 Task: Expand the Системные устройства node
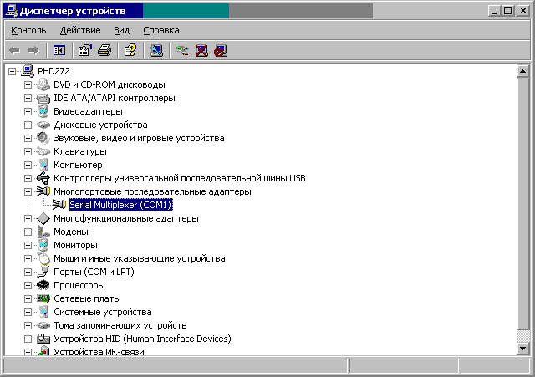pos(28,312)
